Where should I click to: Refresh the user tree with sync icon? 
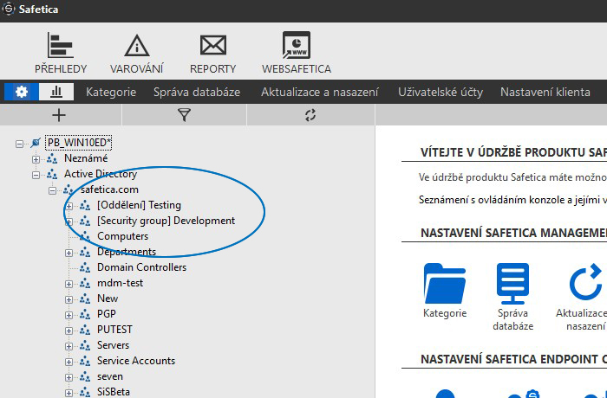coord(310,115)
